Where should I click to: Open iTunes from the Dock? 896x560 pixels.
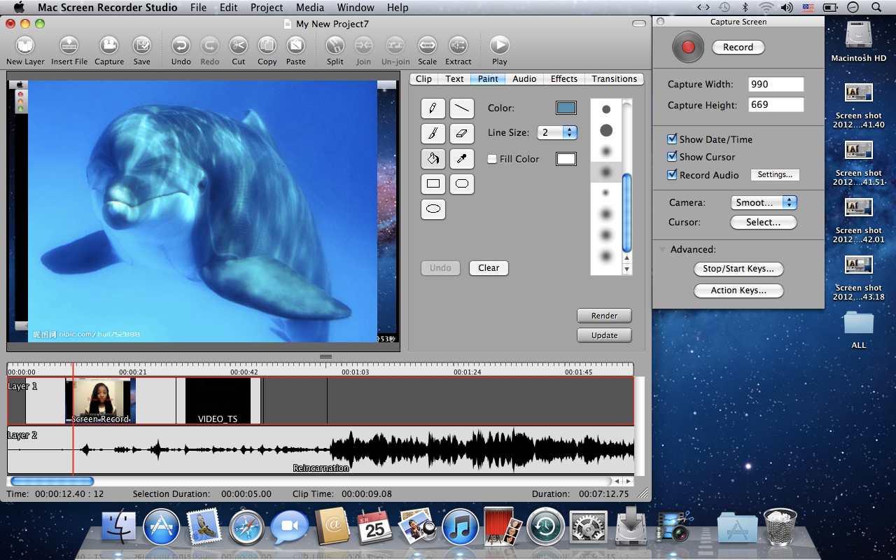(x=460, y=528)
